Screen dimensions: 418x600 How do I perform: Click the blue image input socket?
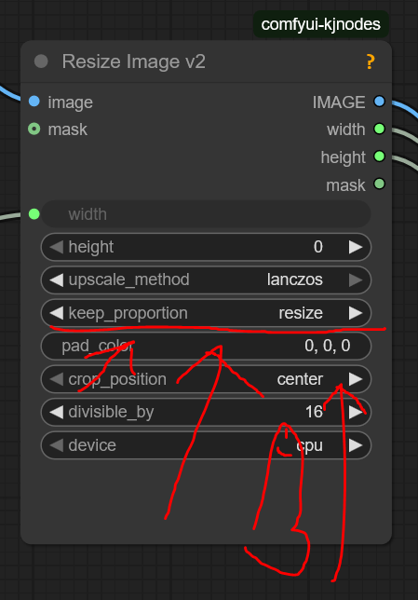pyautogui.click(x=34, y=102)
